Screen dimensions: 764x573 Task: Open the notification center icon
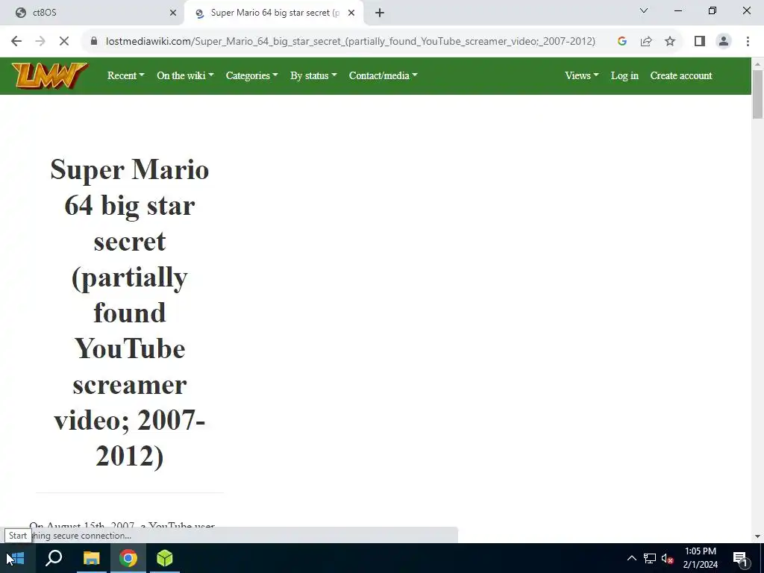[x=741, y=558]
